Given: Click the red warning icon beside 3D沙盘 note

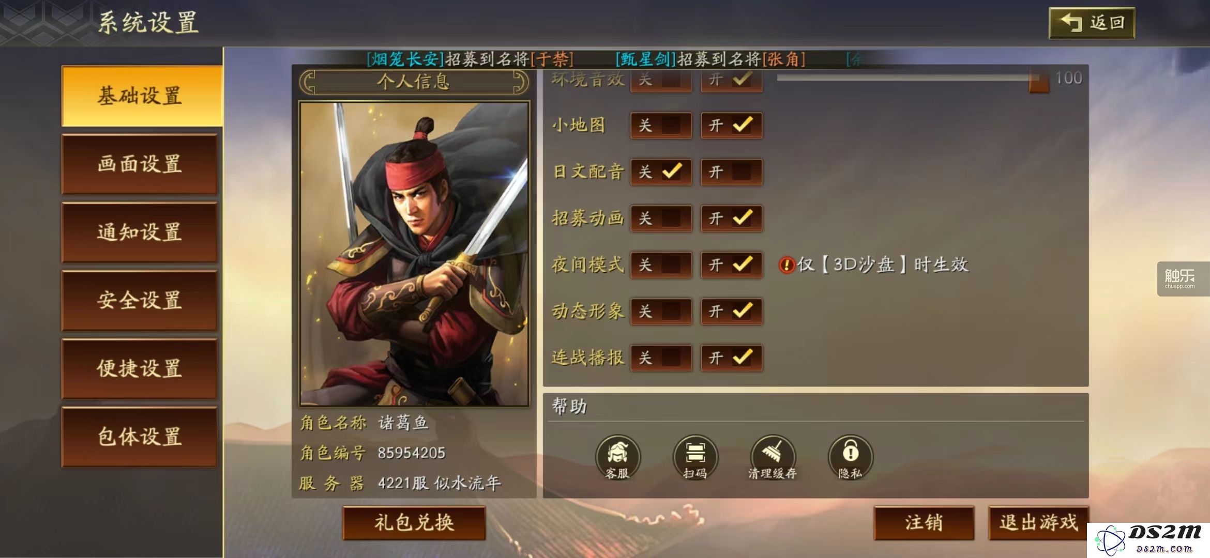Looking at the screenshot, I should click(786, 265).
